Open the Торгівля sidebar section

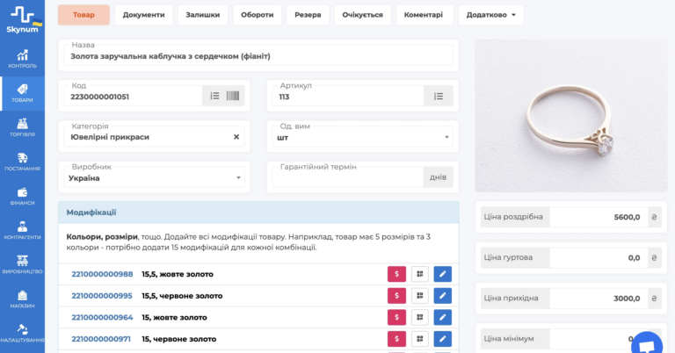click(22, 127)
